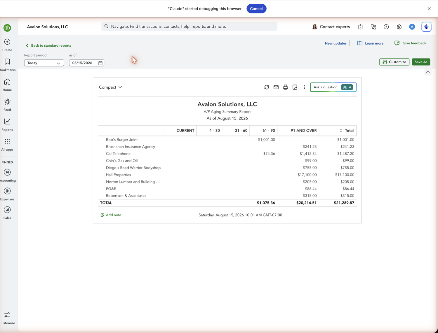
Task: Click Add note below the report
Action: point(111,215)
